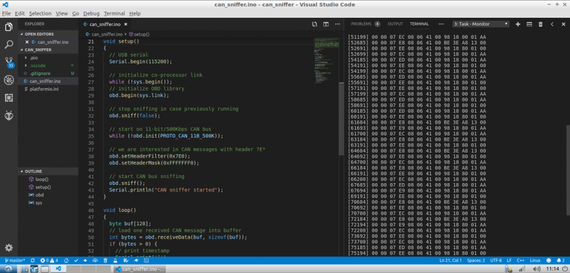
Task: Open the PlatformIO alien icon view
Action: pos(9,115)
